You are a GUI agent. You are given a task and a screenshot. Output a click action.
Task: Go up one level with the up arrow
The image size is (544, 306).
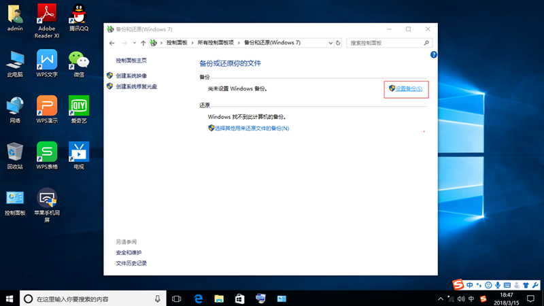tap(143, 43)
